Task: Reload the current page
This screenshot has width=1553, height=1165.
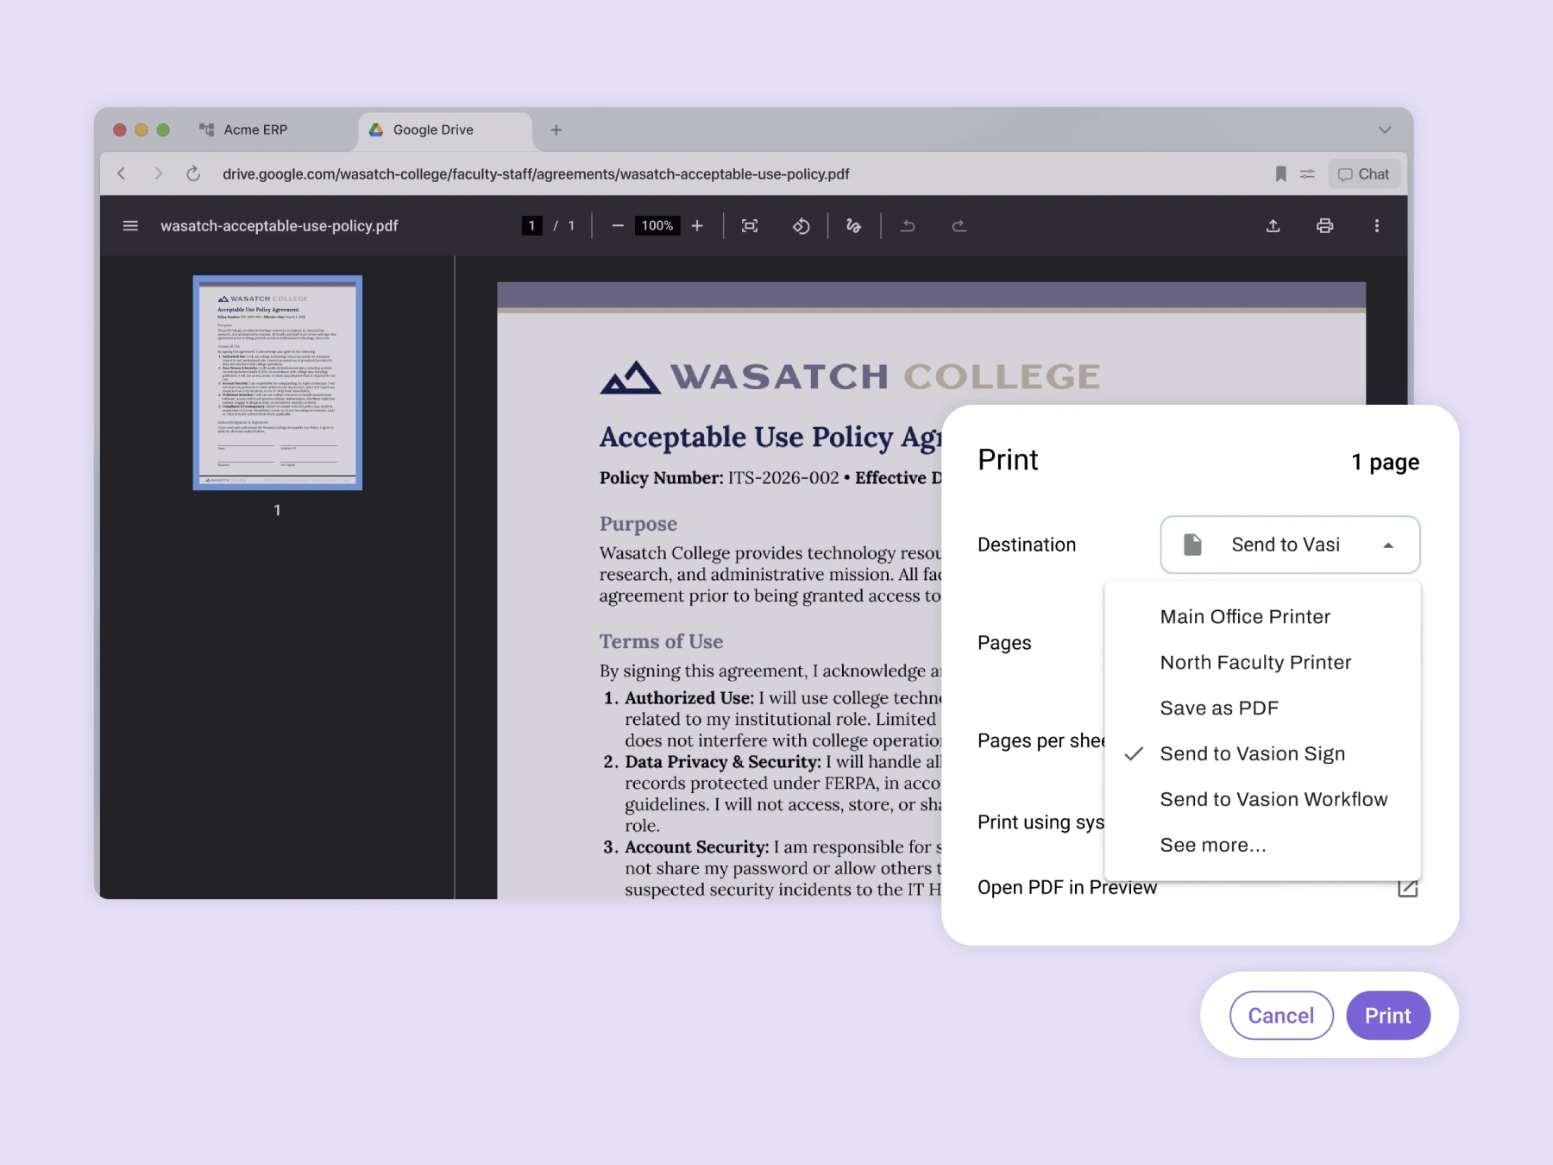Action: point(193,173)
